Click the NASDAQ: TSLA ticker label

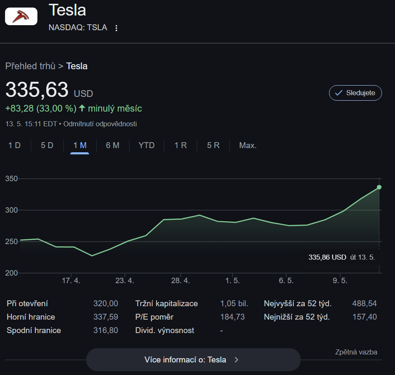(78, 27)
